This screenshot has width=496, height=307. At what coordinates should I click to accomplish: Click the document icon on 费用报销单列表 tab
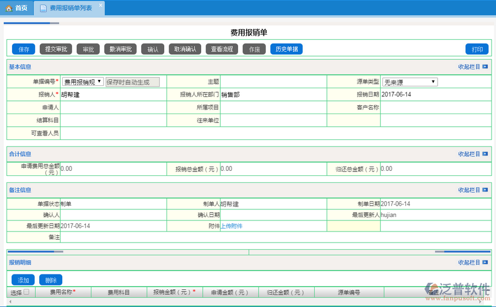pos(43,8)
